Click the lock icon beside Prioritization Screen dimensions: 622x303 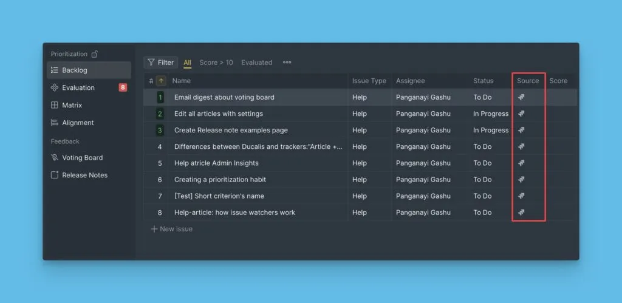pos(95,54)
